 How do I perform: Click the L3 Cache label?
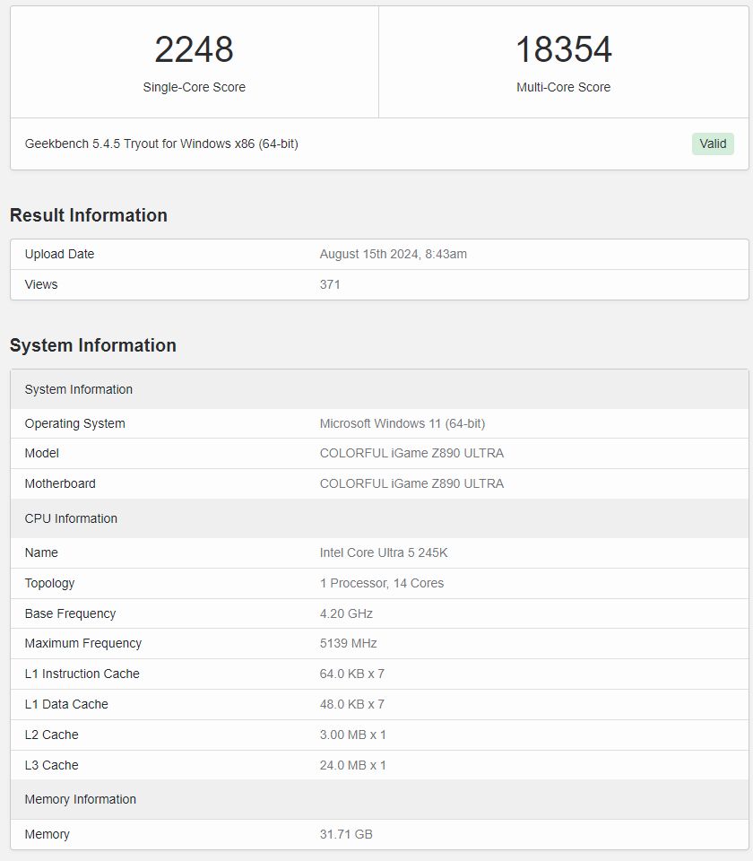click(x=52, y=765)
